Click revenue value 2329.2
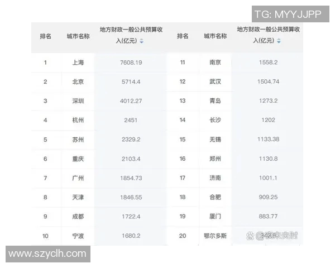The width and height of the screenshot is (335, 268). pyautogui.click(x=131, y=140)
